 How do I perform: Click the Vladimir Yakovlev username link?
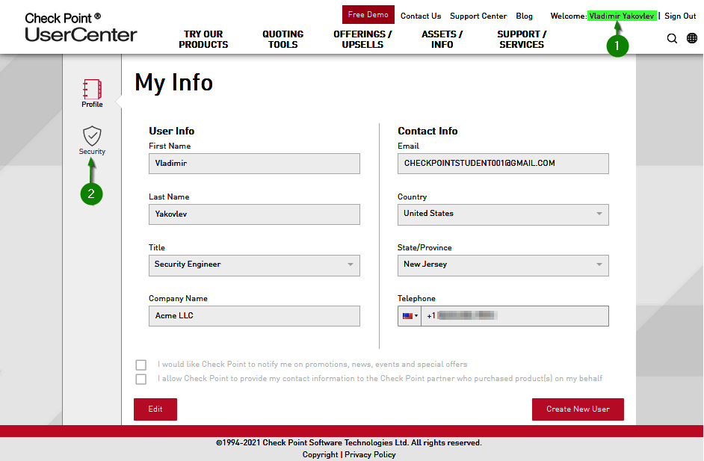pos(622,16)
